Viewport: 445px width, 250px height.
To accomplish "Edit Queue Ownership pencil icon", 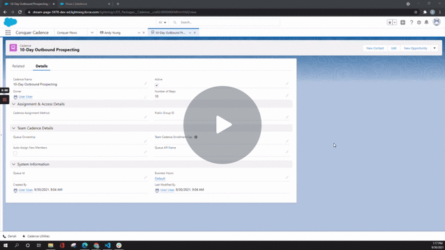I will click(145, 141).
